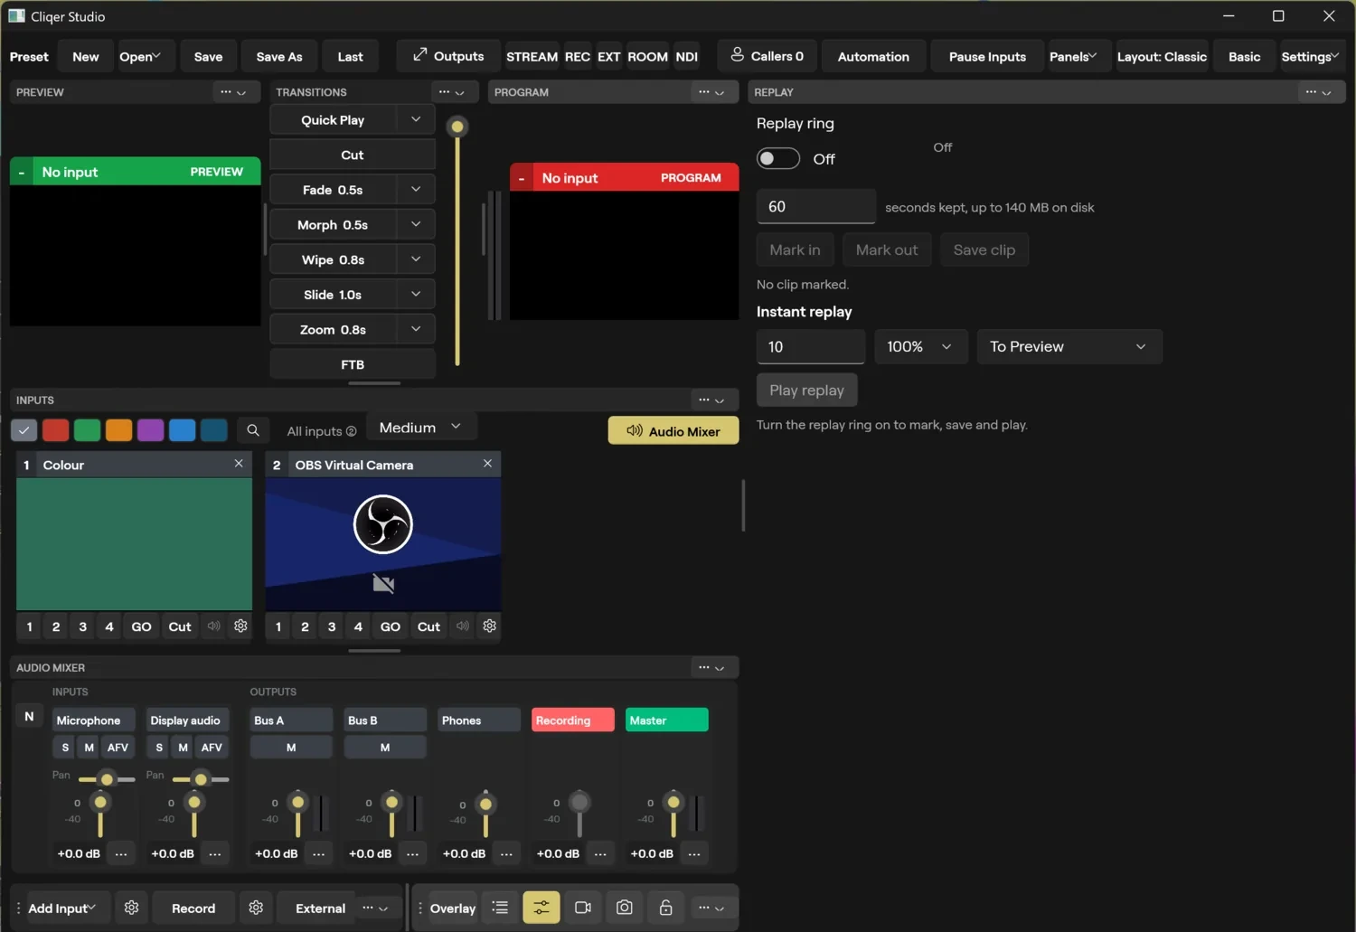Click the Cut transition button
Image resolution: width=1356 pixels, height=932 pixels.
[x=353, y=155]
